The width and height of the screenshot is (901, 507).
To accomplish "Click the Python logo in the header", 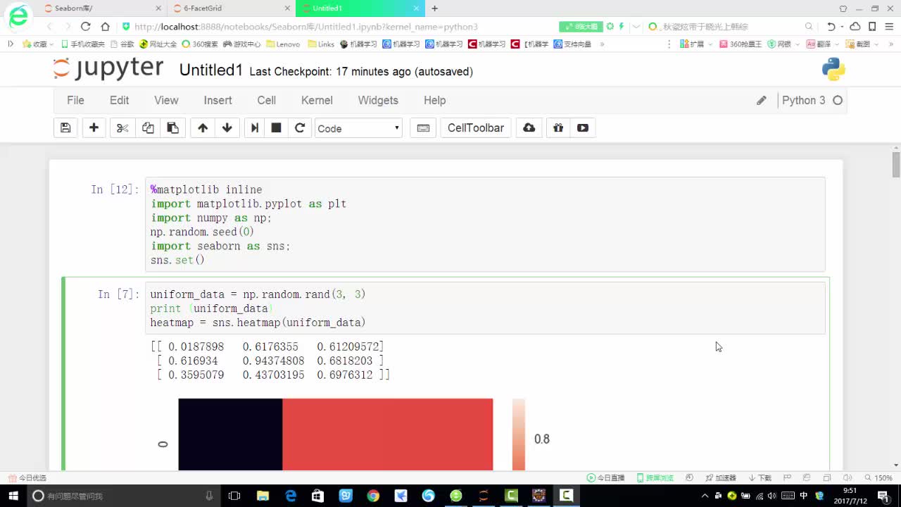I will coord(833,70).
